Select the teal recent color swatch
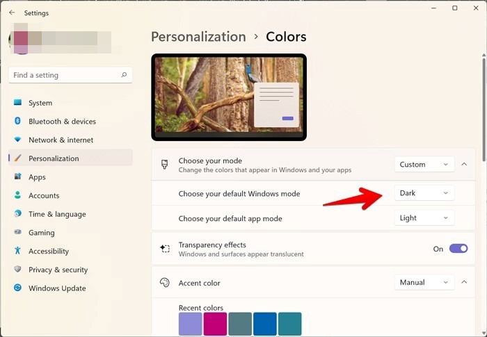 point(290,324)
